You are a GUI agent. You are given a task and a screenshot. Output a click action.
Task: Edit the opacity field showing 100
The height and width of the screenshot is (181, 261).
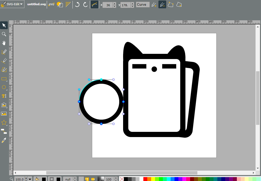point(110,179)
